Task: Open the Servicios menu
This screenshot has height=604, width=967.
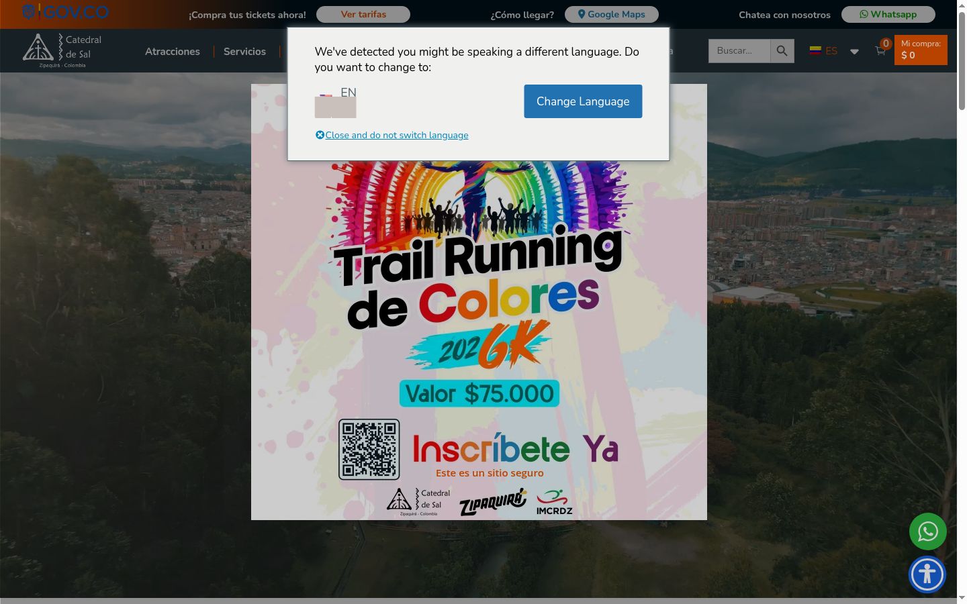Action: tap(244, 52)
